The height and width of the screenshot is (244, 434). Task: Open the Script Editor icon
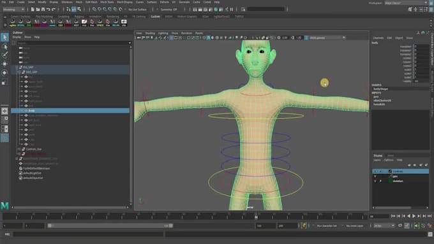point(430,234)
